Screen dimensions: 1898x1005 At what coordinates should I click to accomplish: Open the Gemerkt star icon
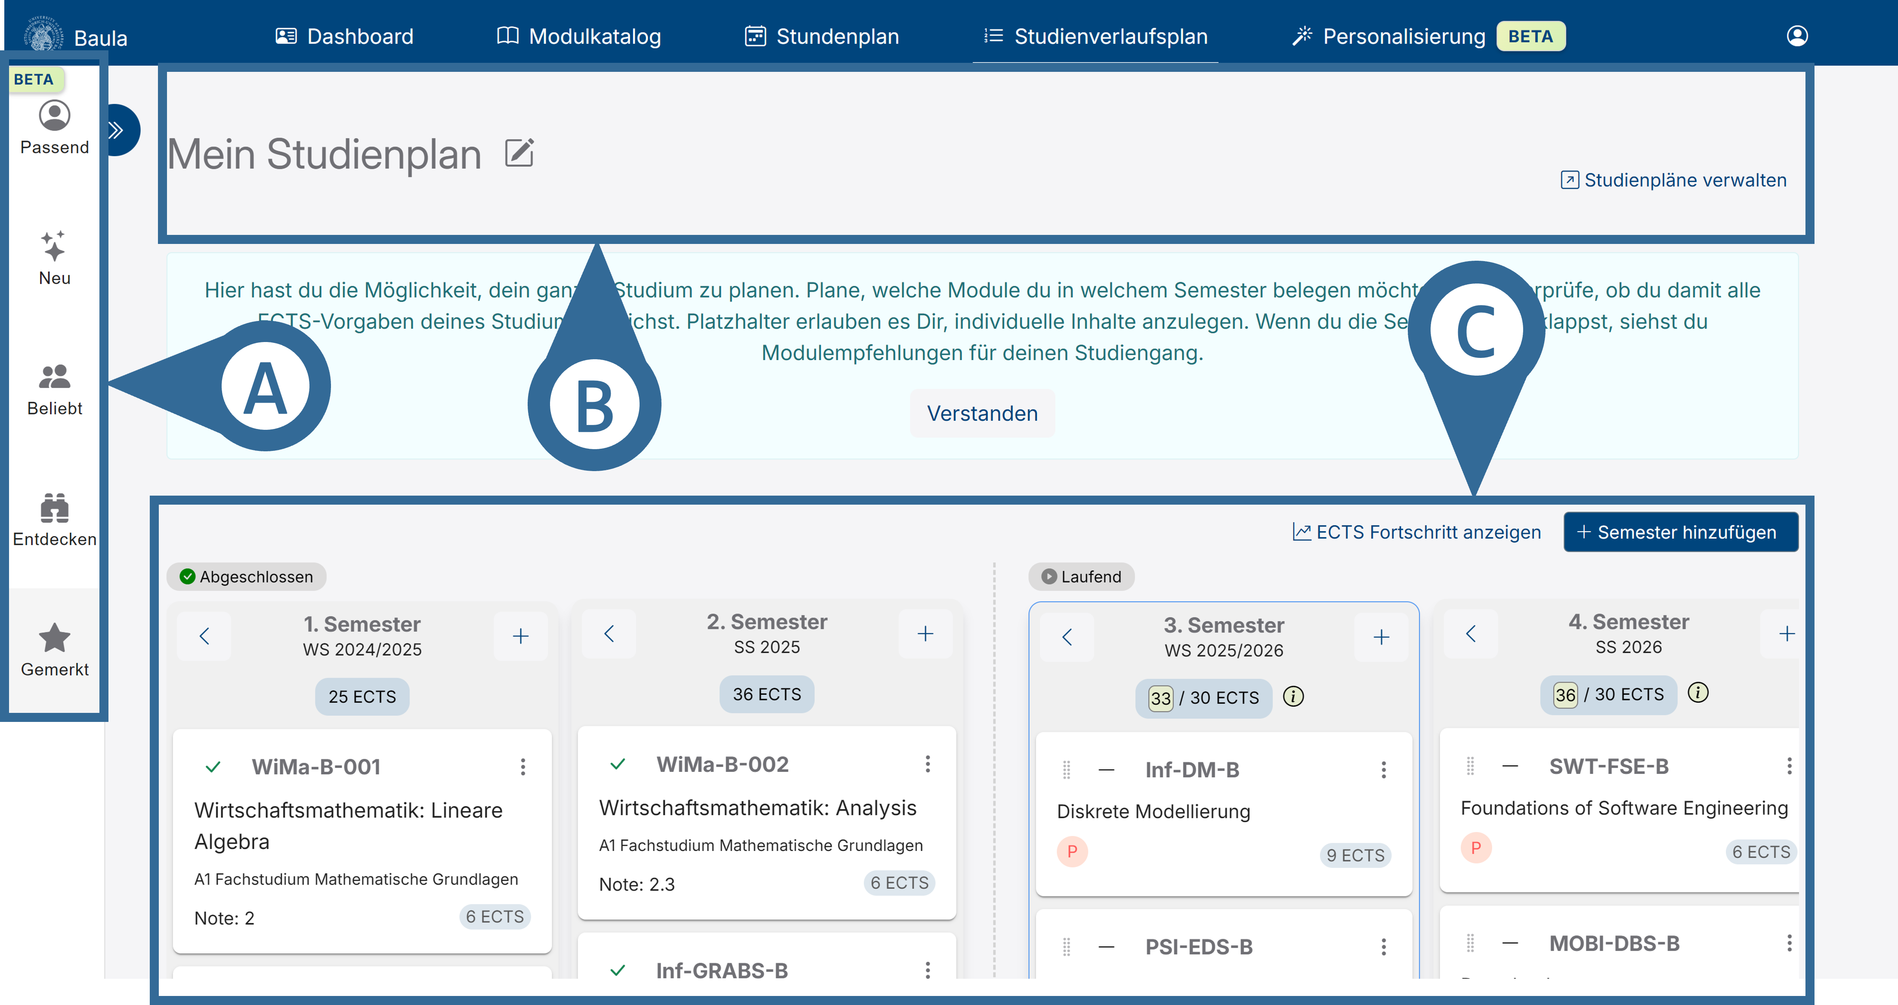(x=55, y=638)
